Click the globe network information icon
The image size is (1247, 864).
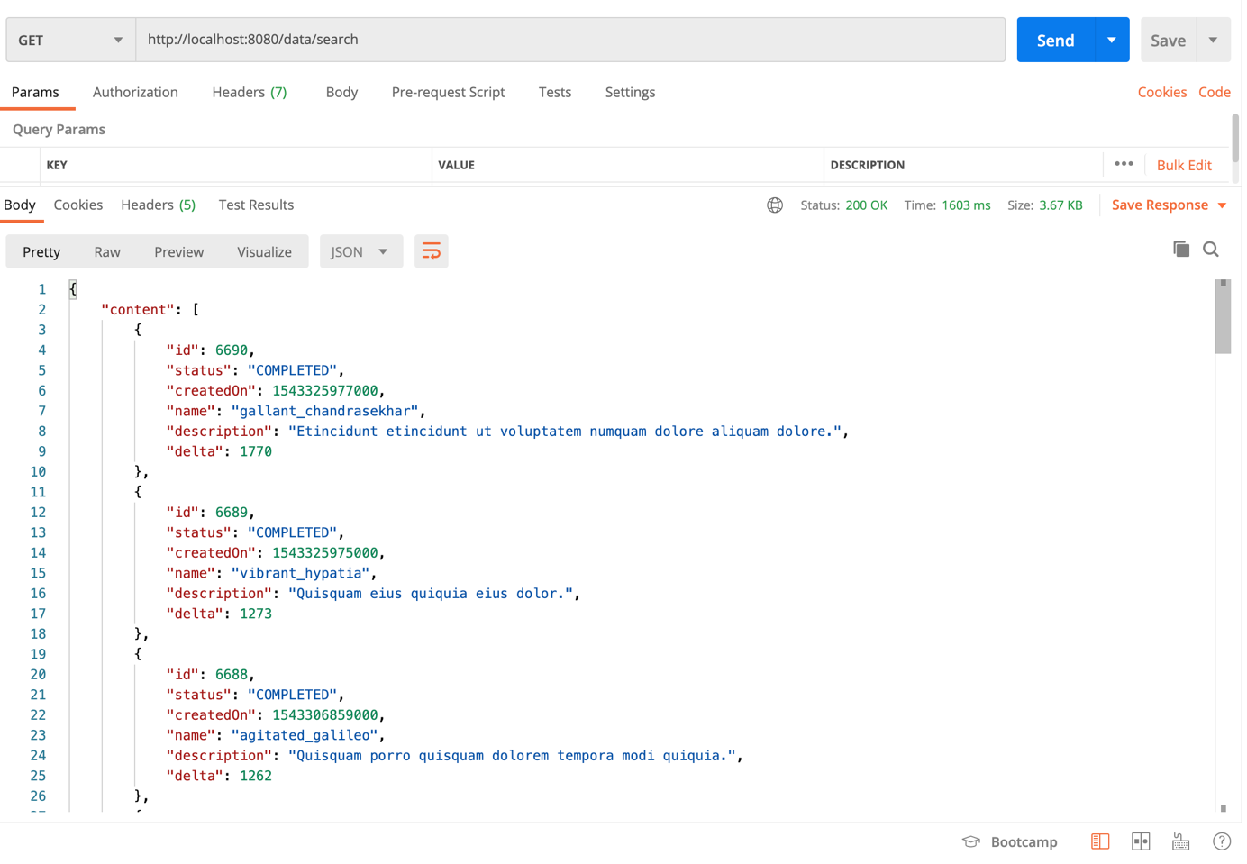pyautogui.click(x=775, y=205)
